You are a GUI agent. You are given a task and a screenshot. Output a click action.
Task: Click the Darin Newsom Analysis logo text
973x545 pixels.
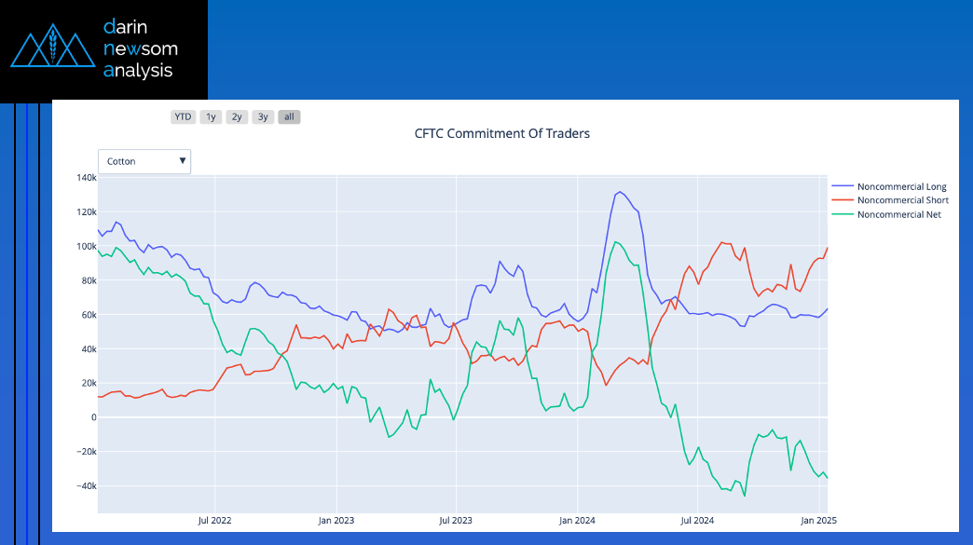point(140,48)
